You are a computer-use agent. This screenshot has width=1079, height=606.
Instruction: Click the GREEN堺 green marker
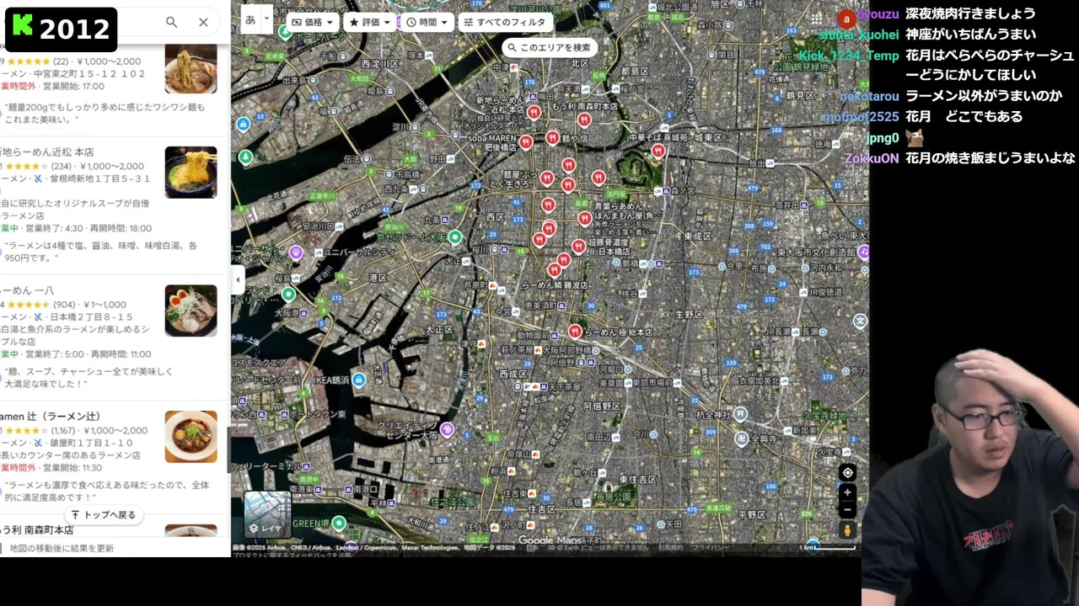tap(339, 523)
